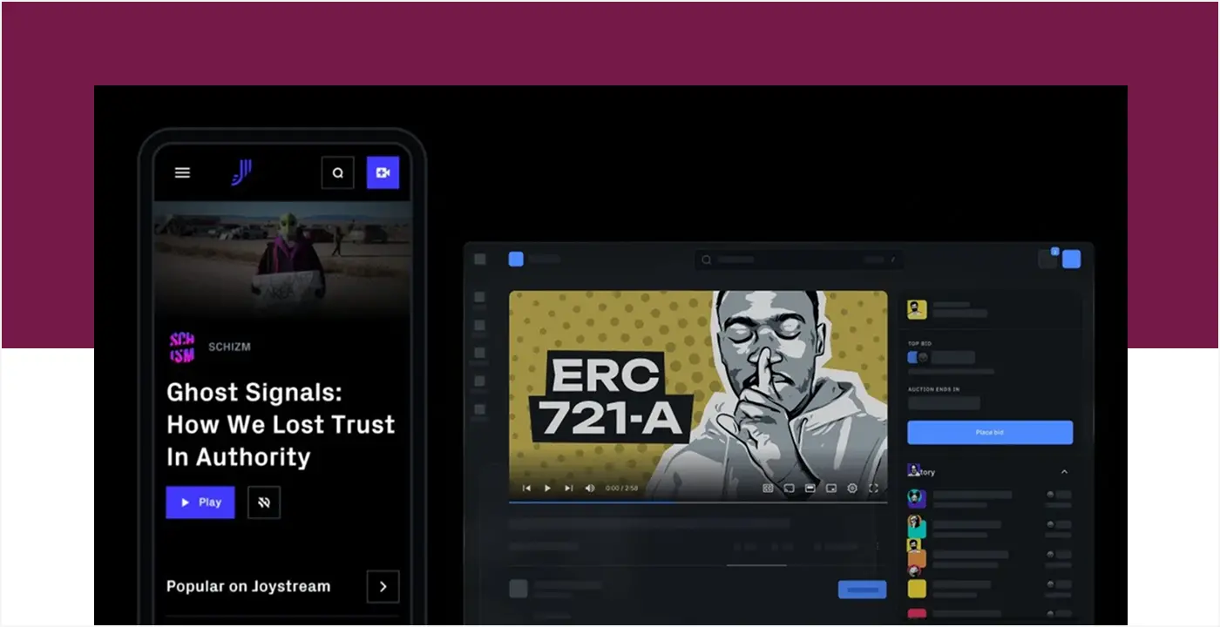Tap the video camera upload icon
This screenshot has width=1220, height=627.
click(383, 172)
